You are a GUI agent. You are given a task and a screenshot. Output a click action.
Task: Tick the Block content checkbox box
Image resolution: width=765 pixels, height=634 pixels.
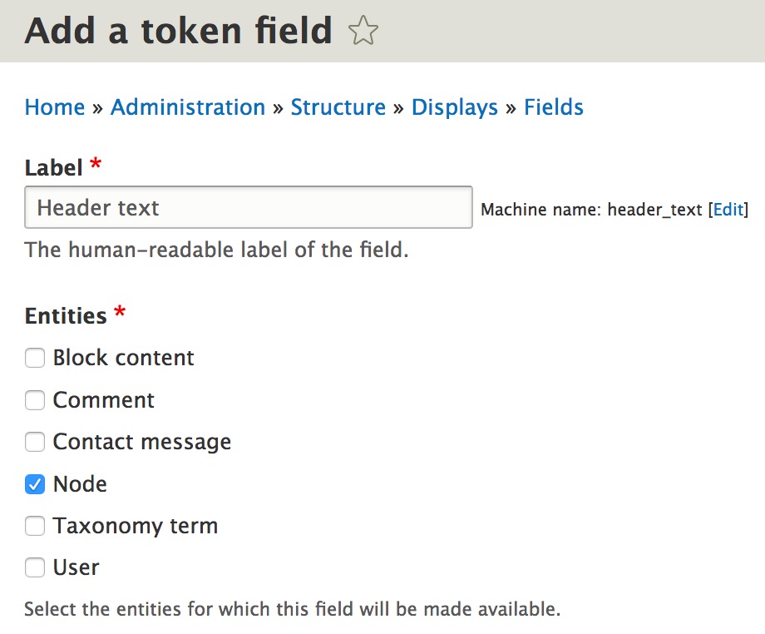[x=35, y=359]
